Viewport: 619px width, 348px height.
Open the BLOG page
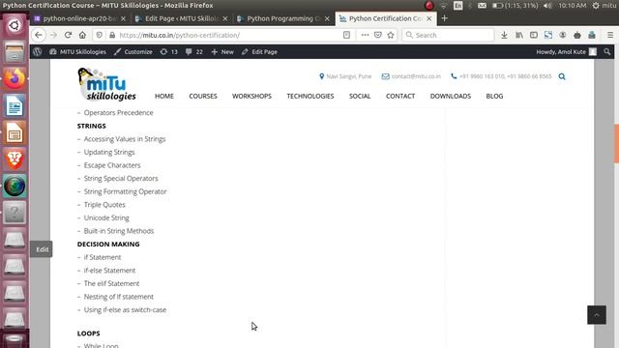[494, 96]
